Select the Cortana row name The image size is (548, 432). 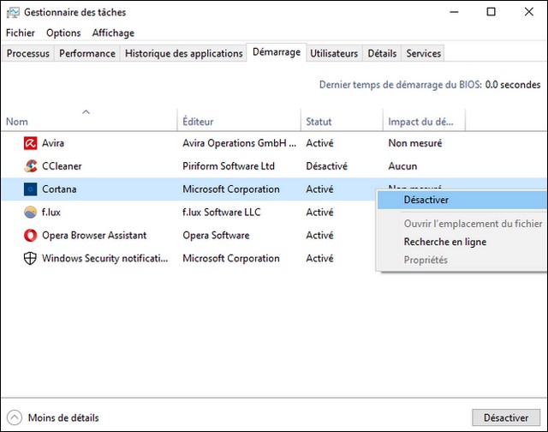click(x=59, y=189)
